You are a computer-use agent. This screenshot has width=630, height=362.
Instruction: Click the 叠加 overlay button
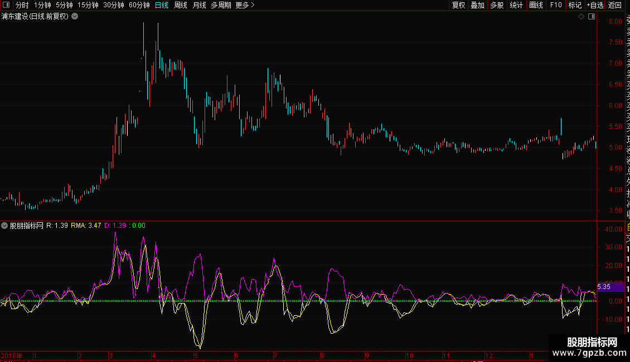click(478, 5)
